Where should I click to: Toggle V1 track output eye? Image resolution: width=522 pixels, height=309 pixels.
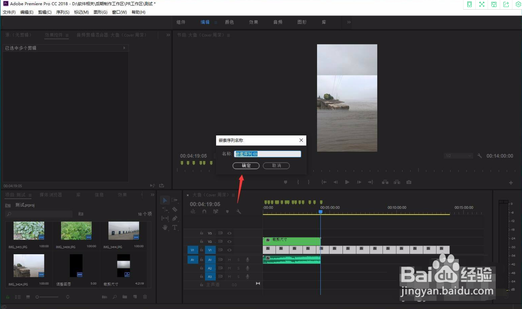pos(229,250)
